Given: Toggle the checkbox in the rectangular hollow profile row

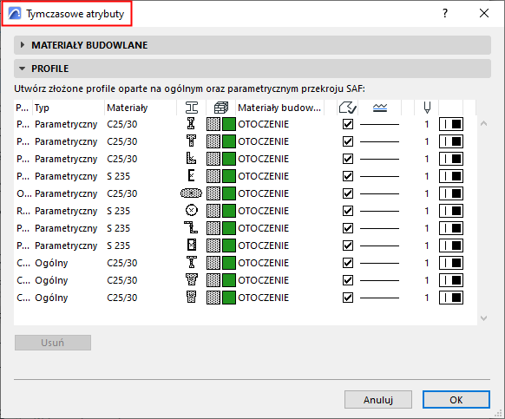Looking at the screenshot, I should click(x=348, y=246).
